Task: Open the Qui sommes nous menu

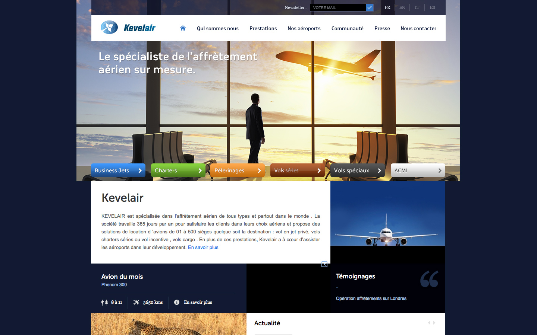Action: 218,28
